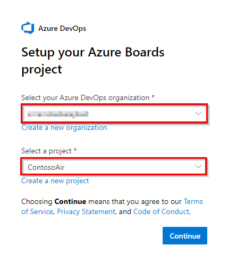Expand the ContosoAir project chevron arrow
Viewport: 228px width, 262px height.
198,167
